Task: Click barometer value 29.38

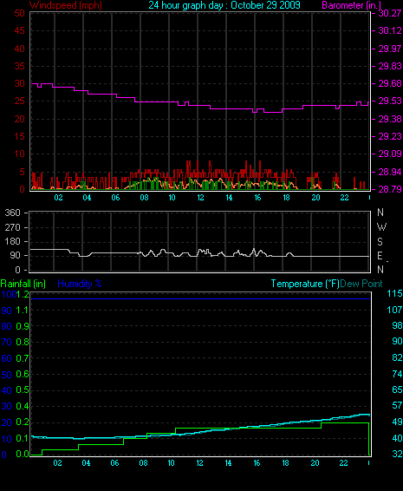Action: [390, 119]
